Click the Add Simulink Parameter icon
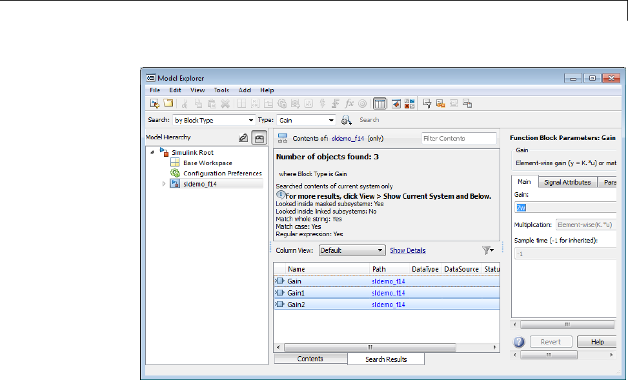This screenshot has width=628, height=380. click(x=255, y=104)
